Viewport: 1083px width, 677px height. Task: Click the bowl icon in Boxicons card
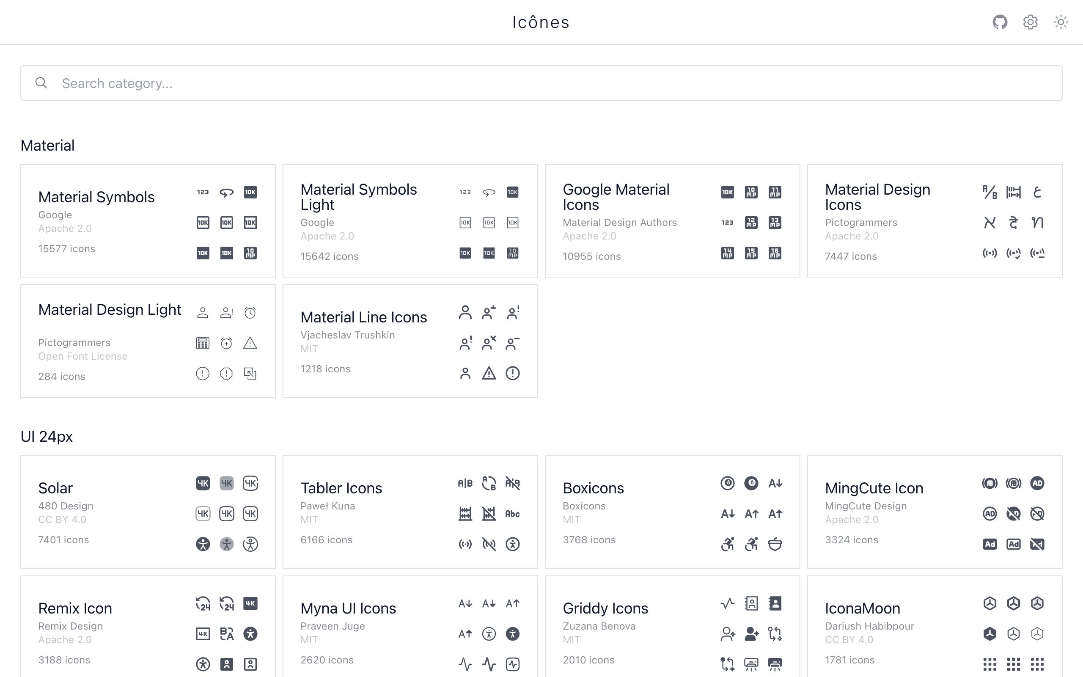(x=775, y=545)
